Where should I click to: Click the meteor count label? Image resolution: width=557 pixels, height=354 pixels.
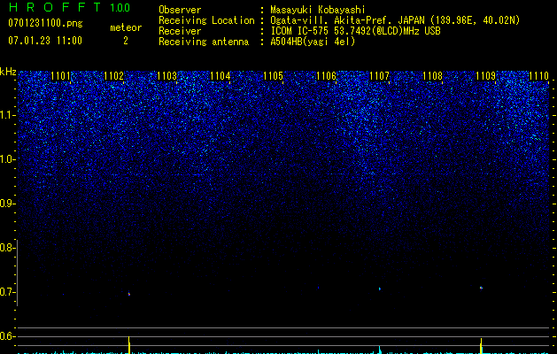[x=126, y=27]
